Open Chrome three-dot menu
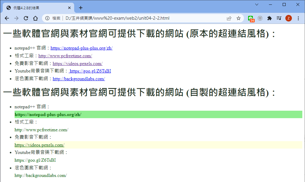The height and width of the screenshot is (182, 305). coord(298,18)
